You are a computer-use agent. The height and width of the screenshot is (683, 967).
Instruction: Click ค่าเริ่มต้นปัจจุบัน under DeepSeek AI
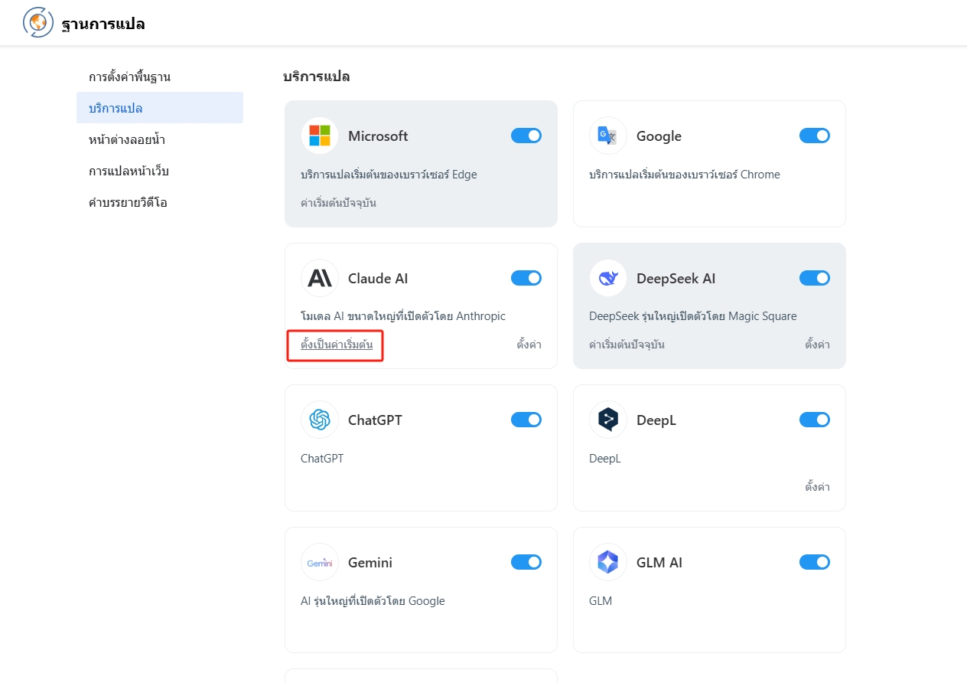coord(627,345)
